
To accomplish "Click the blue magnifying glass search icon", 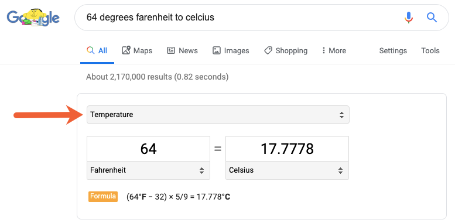I will [x=432, y=18].
